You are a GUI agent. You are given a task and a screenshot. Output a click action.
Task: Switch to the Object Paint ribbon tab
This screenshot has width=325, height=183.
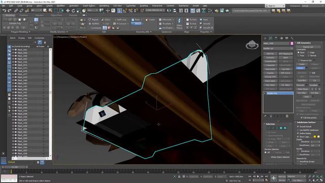pos(56,15)
